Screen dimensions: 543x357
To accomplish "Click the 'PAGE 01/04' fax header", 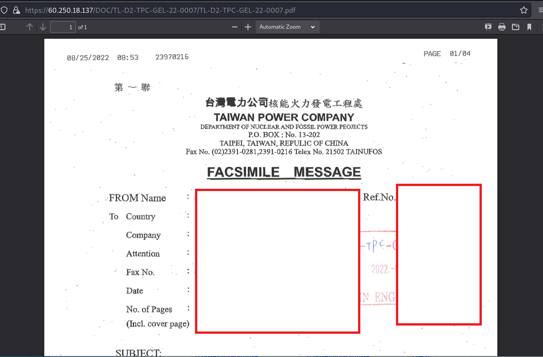I will pyautogui.click(x=447, y=53).
